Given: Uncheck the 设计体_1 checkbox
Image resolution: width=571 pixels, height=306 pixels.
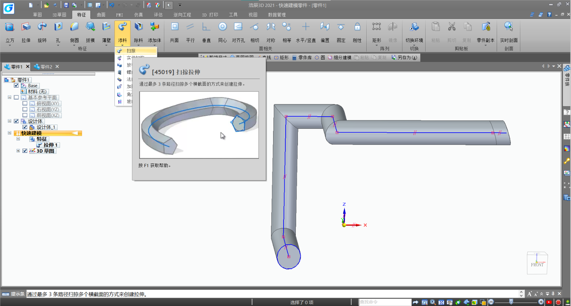Looking at the screenshot, I should 25,127.
